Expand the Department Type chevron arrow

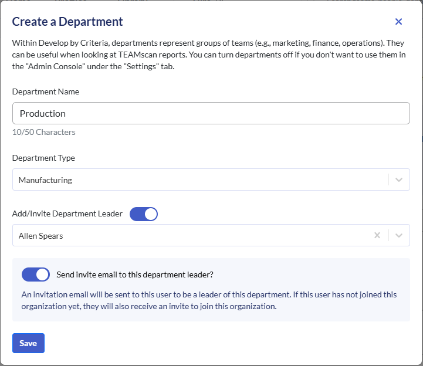tap(399, 180)
